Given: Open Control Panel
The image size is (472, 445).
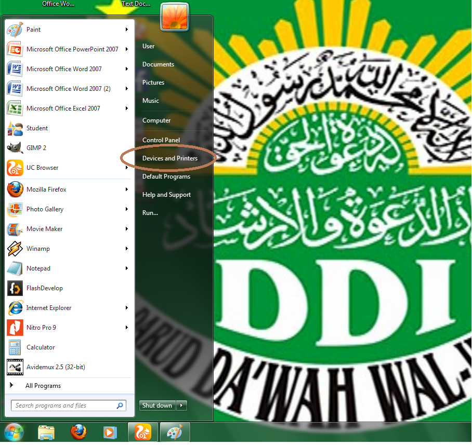Looking at the screenshot, I should 161,140.
